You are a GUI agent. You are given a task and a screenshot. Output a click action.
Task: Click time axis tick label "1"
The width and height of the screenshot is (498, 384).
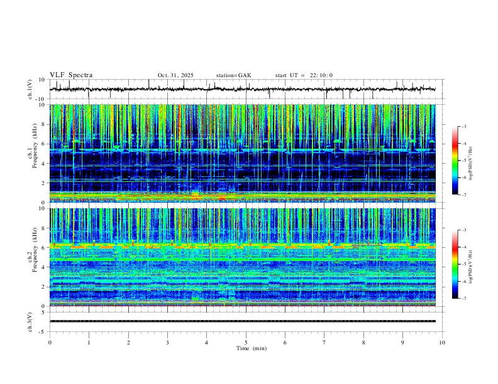click(89, 343)
